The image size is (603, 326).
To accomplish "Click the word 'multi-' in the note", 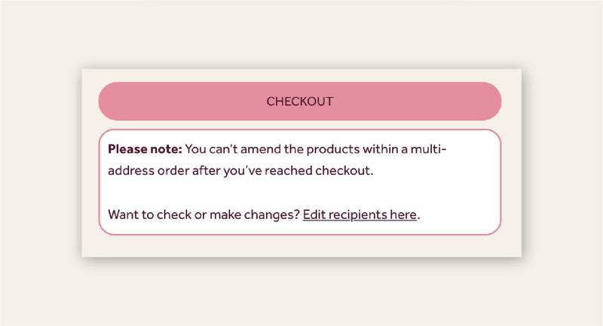I will coord(427,148).
